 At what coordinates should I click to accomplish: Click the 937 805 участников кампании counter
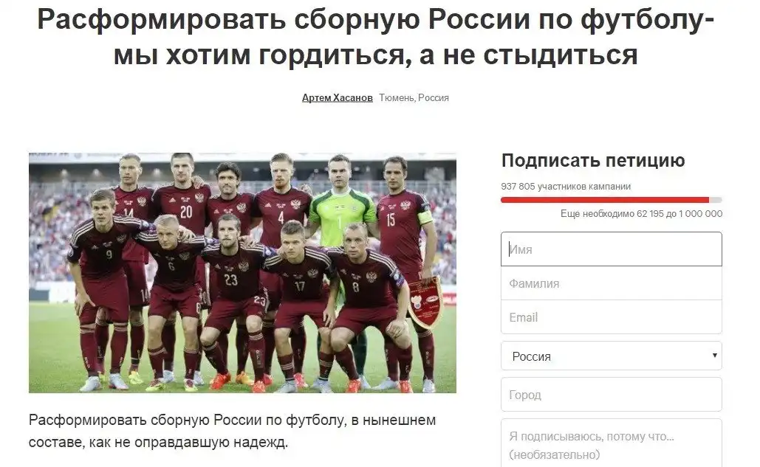566,187
